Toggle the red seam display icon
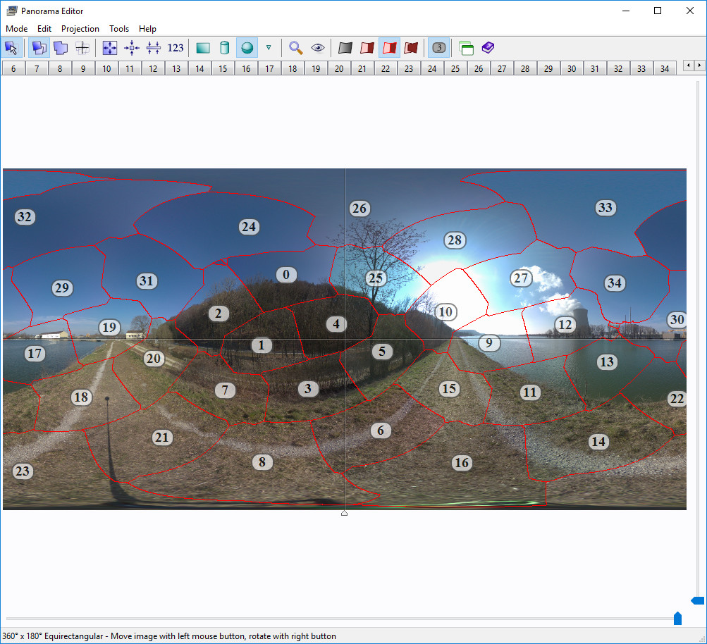707x644 pixels. click(x=389, y=48)
